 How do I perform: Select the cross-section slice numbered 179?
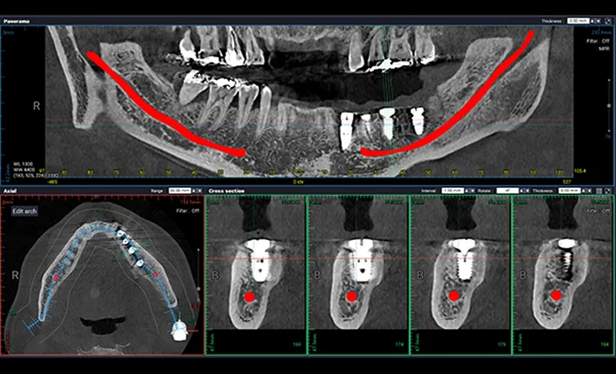461,275
